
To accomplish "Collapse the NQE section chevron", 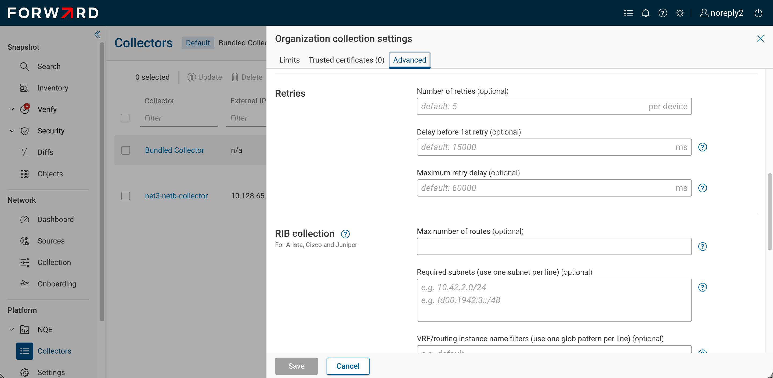I will coord(12,329).
